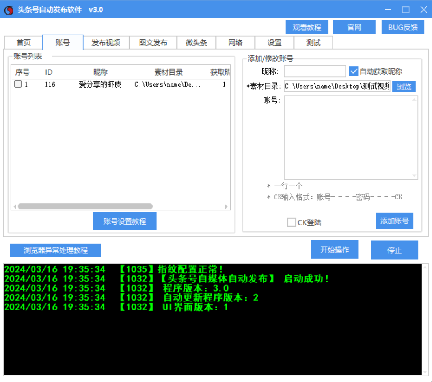The height and width of the screenshot is (382, 432).
Task: Click the 序号 column header
Action: [22, 72]
